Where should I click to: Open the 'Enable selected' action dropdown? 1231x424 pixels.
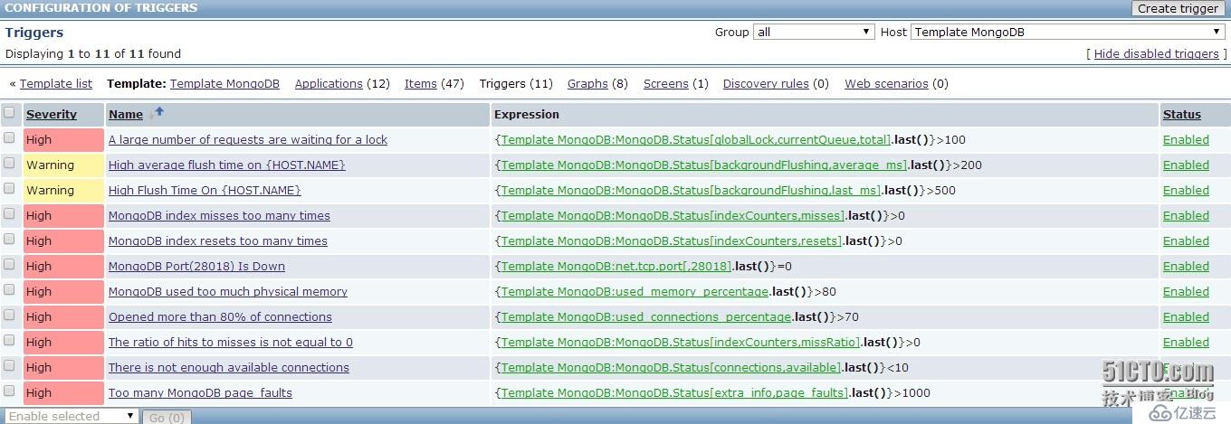[71, 416]
